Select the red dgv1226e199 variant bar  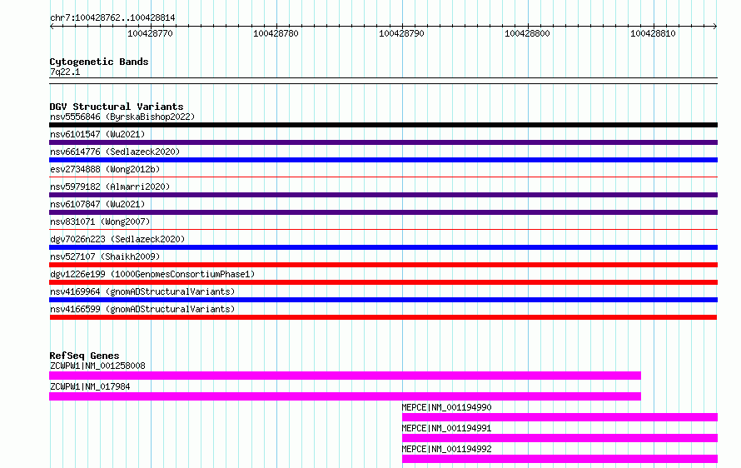pos(383,282)
